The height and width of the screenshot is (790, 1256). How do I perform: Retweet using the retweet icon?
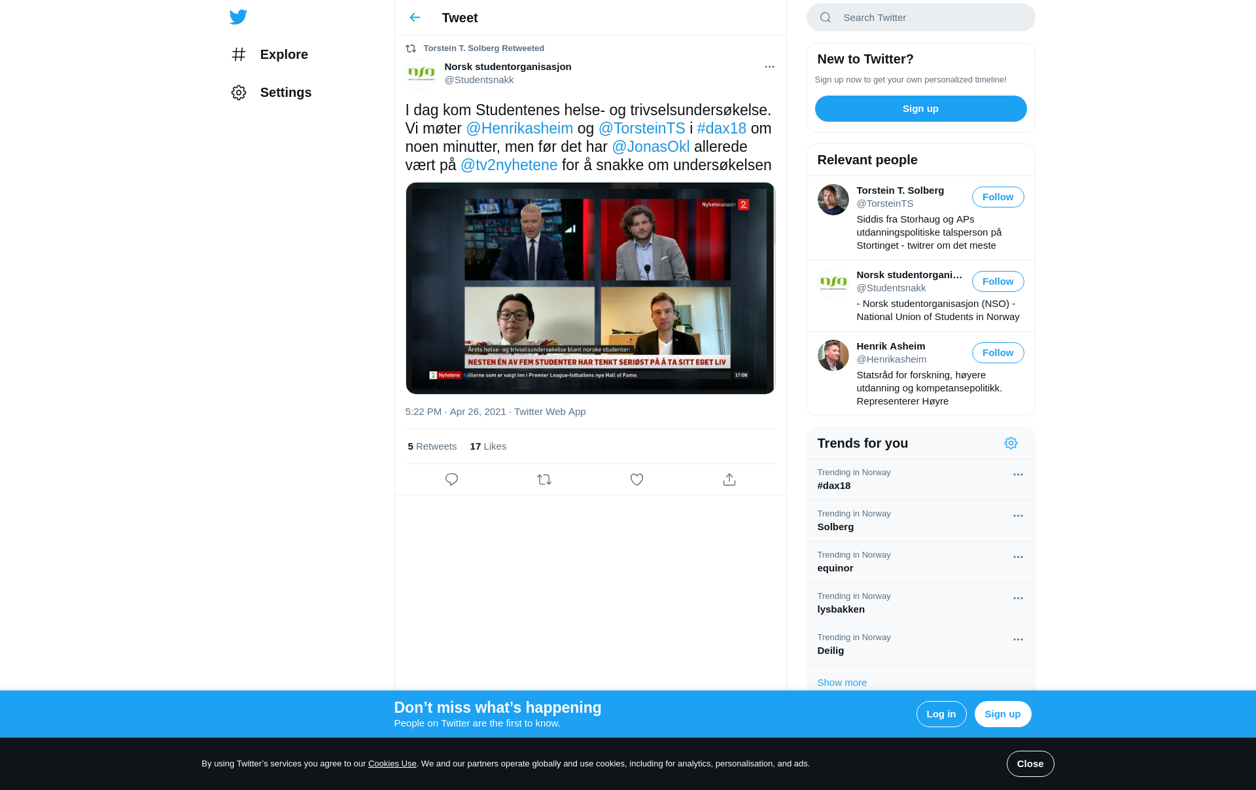coord(544,480)
